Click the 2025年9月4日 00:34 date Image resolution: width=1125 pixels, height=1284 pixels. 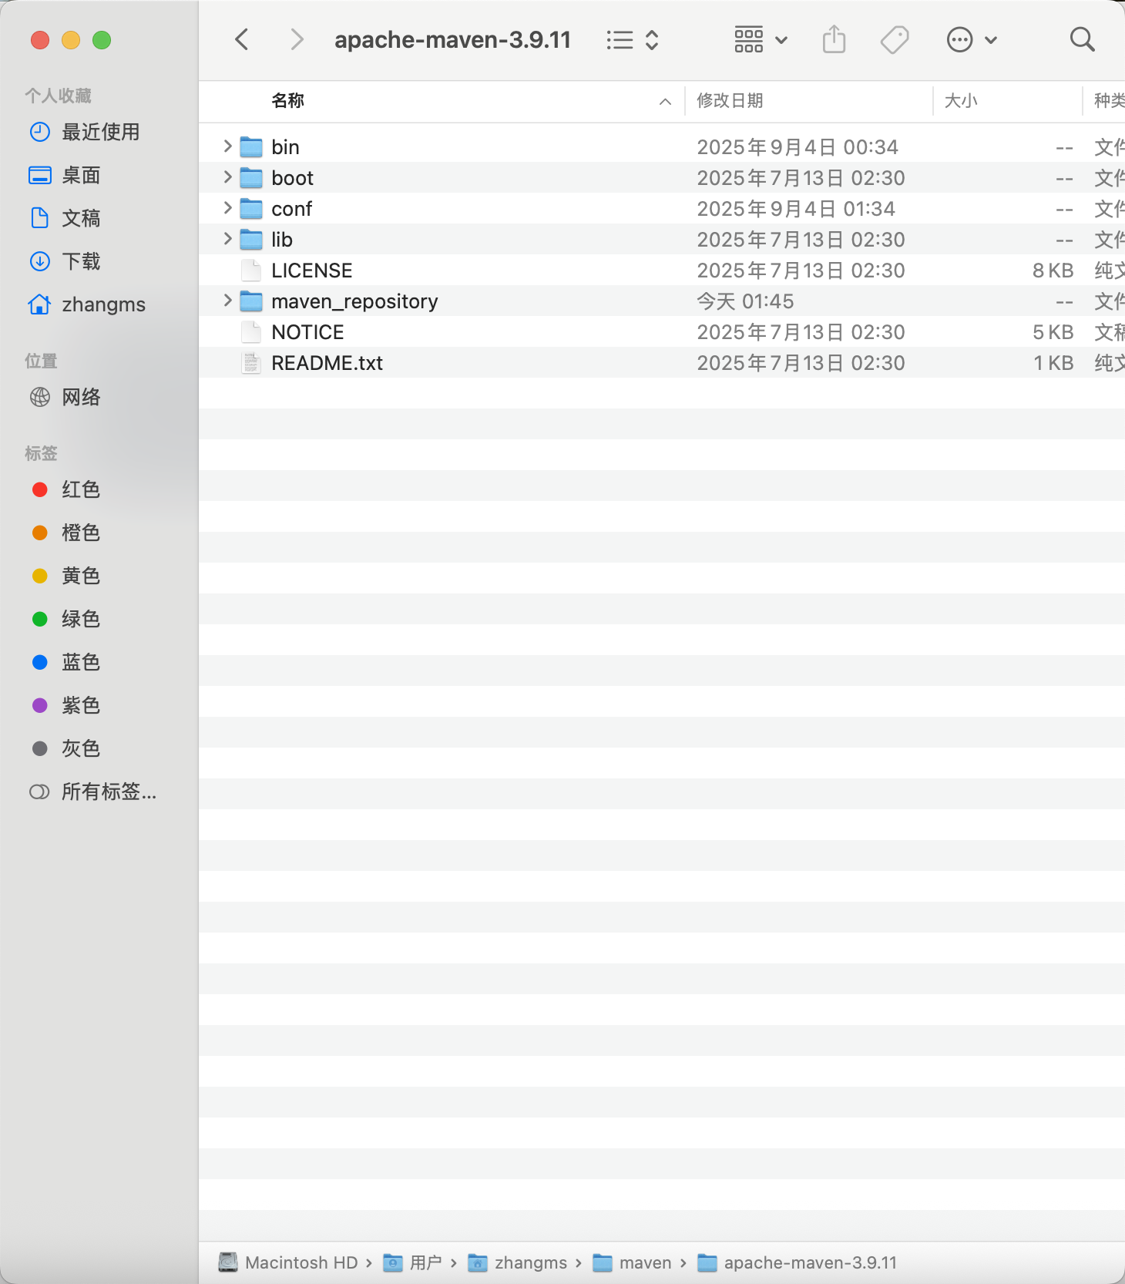pyautogui.click(x=798, y=147)
